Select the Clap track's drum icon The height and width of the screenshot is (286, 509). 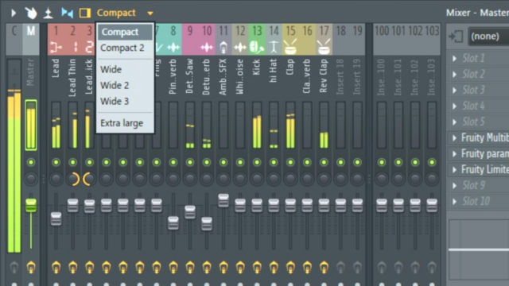coord(290,47)
